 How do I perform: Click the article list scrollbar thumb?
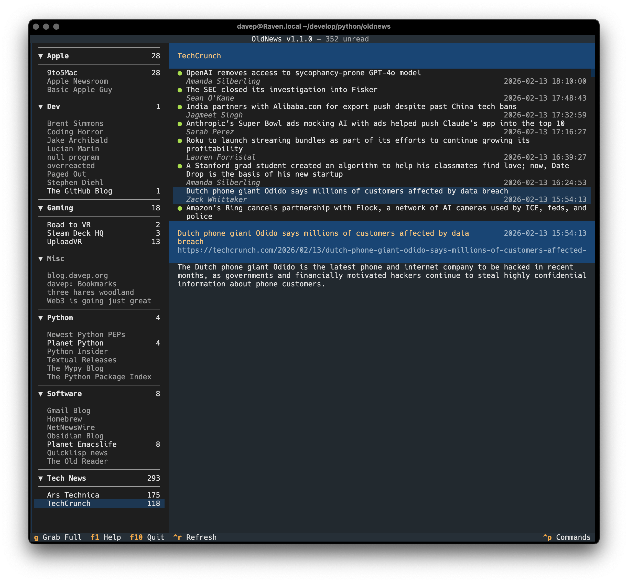coord(593,73)
